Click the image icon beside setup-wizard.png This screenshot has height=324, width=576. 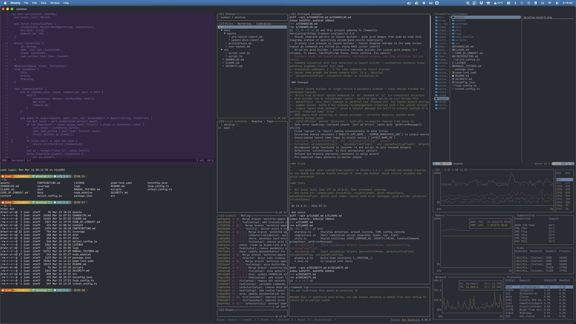coord(525,17)
